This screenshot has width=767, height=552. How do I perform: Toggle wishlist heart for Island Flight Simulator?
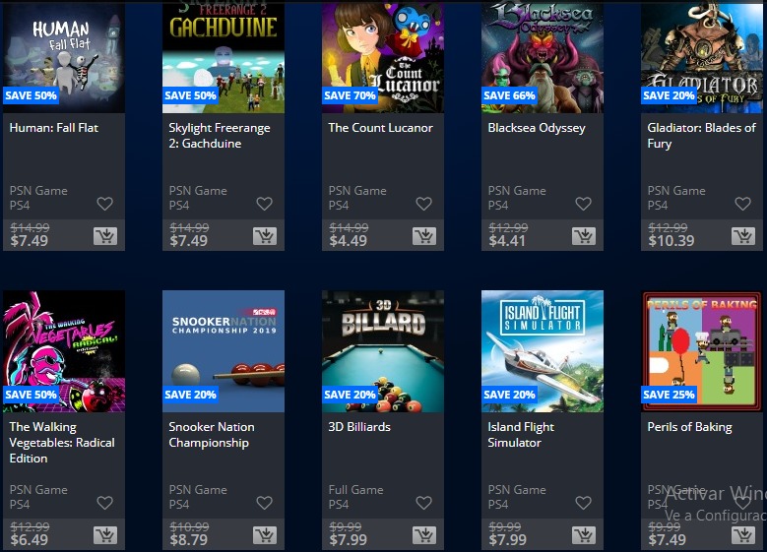pyautogui.click(x=583, y=503)
